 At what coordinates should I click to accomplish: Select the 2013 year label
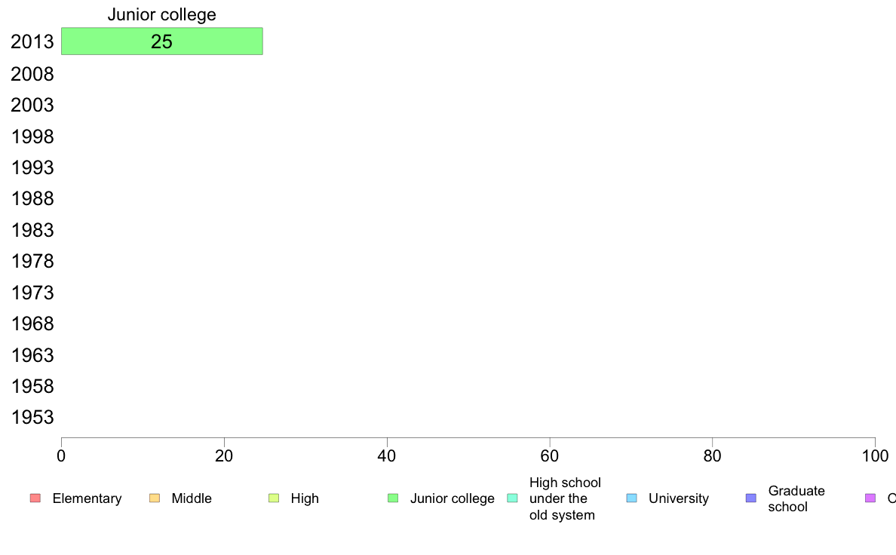click(32, 41)
